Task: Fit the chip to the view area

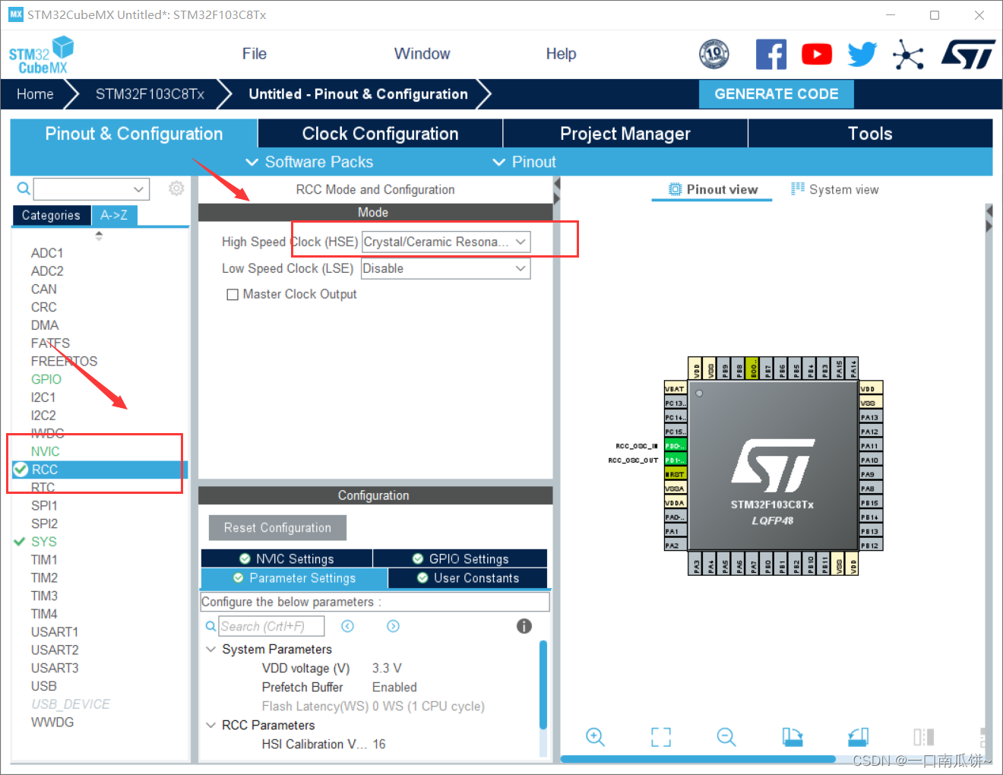Action: [x=661, y=737]
